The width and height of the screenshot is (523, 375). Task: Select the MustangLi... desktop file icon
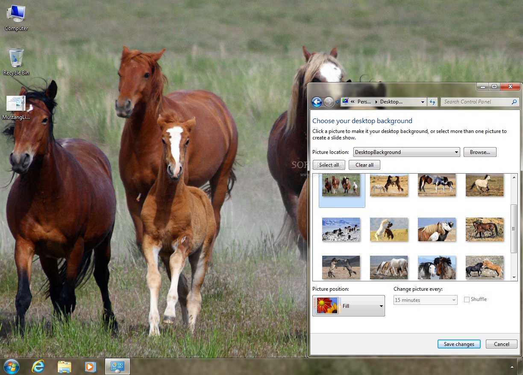pyautogui.click(x=16, y=107)
